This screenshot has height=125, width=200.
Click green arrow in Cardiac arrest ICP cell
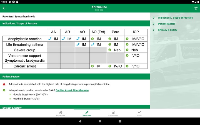click(x=127, y=66)
